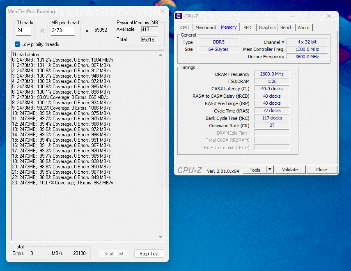The height and width of the screenshot is (271, 351).
Task: Select thread 20 line showing 950 MB/s
Action: click(x=61, y=167)
